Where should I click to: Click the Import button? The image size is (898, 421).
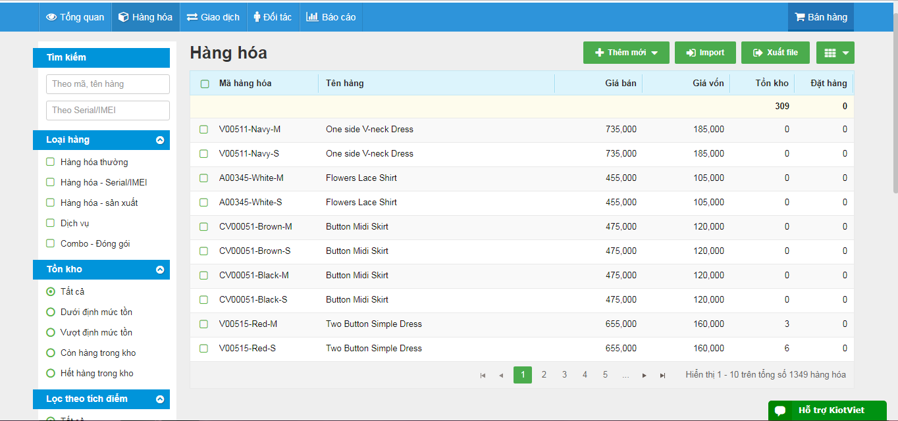tap(705, 53)
